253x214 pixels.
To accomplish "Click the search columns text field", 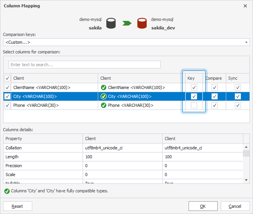I will pos(84,65).
